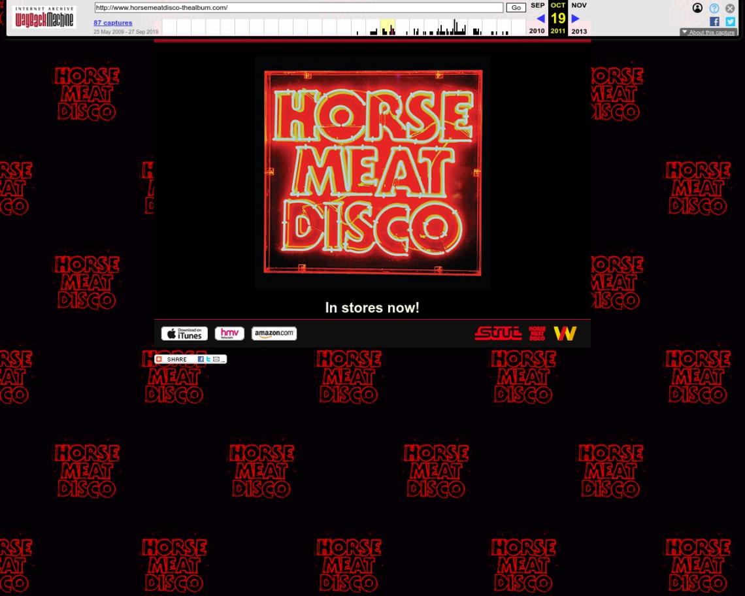Open the Wayback help question mark icon
The height and width of the screenshot is (596, 745).
coord(714,8)
